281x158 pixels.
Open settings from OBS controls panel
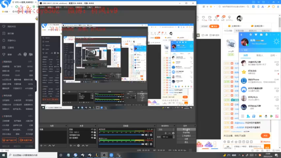click(x=186, y=139)
